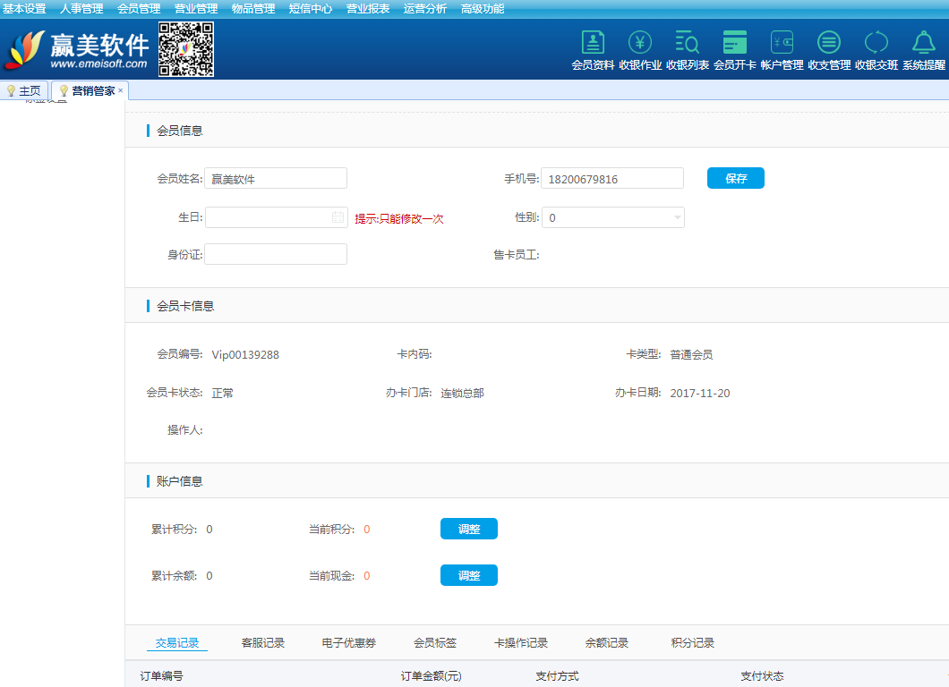This screenshot has height=687, width=949.
Task: Close the 营销管家 tab
Action: [121, 90]
